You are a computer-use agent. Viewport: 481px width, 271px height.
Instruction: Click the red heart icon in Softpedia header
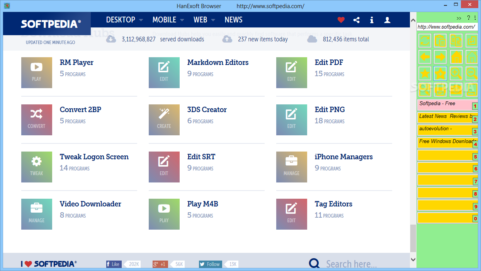(341, 20)
